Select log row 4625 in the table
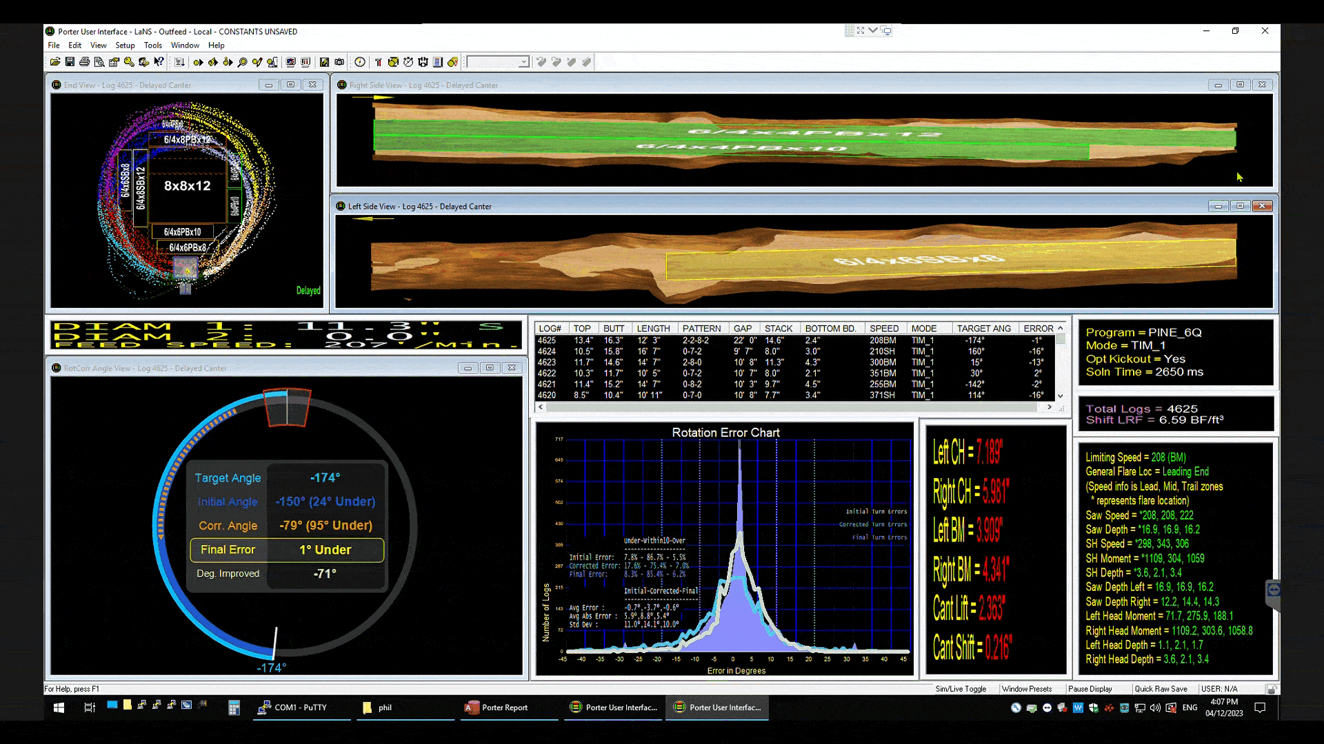 click(x=795, y=340)
